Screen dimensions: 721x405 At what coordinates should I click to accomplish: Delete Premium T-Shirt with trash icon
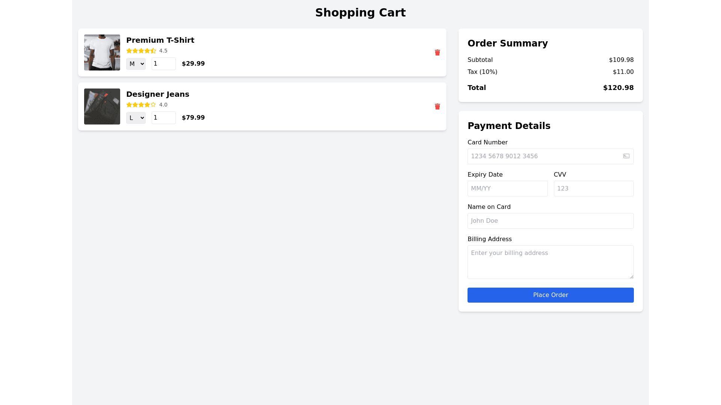(437, 52)
